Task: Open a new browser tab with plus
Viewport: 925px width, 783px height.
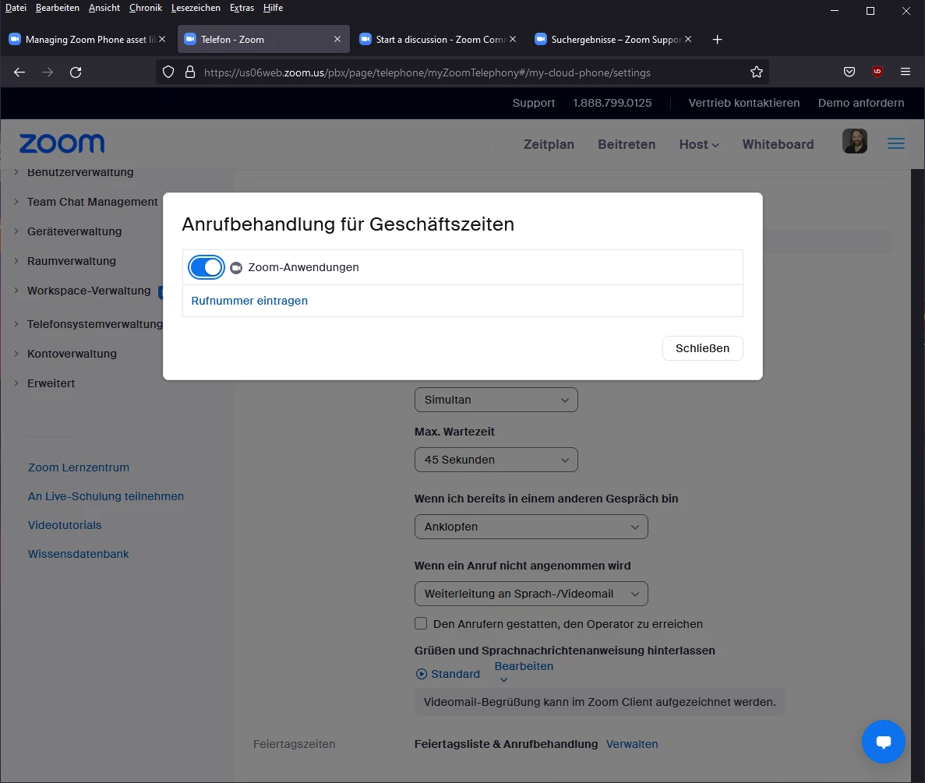Action: (717, 40)
